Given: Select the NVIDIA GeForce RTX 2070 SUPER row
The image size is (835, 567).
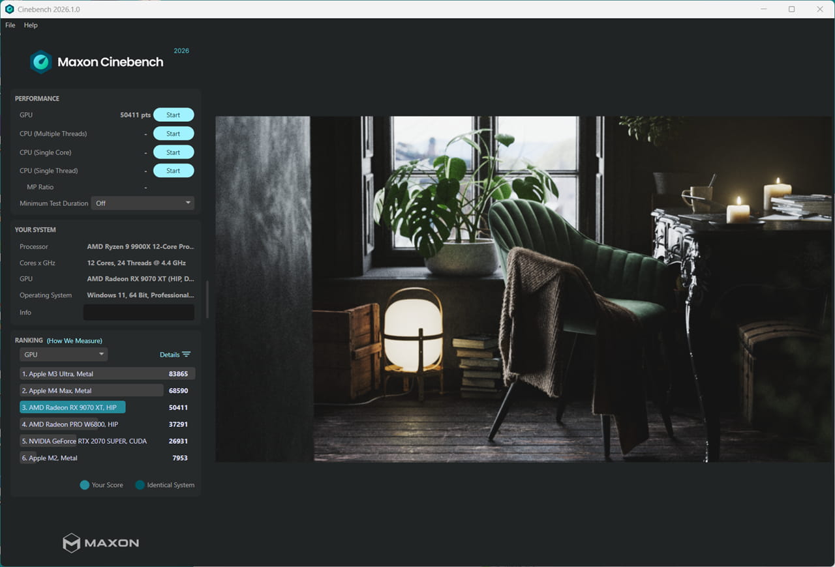Looking at the screenshot, I should pyautogui.click(x=107, y=441).
